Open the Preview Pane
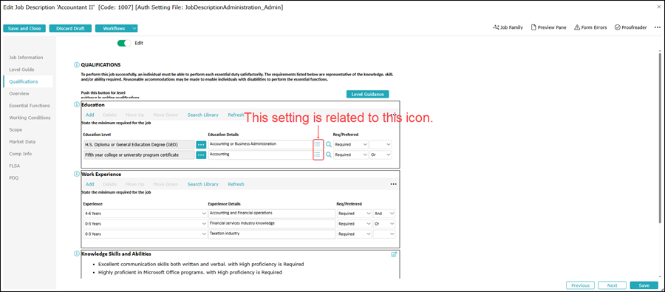 [x=548, y=27]
